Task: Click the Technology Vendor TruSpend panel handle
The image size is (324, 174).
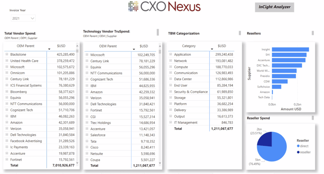Action: point(158,32)
